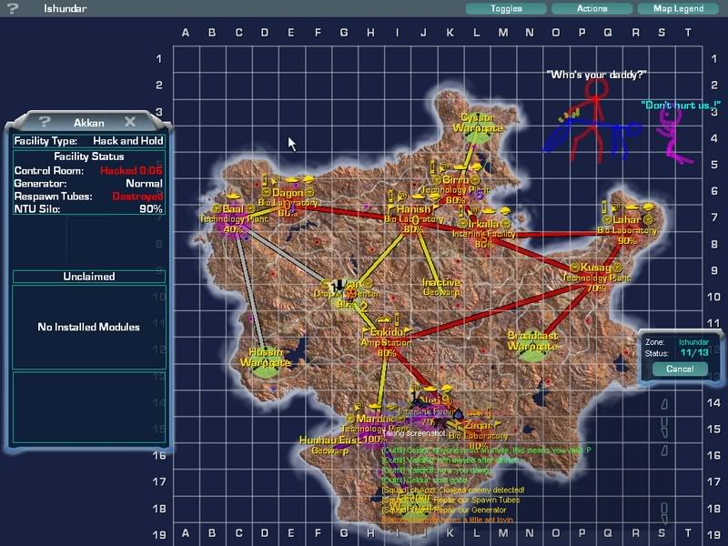Click the vehicle icon above Enkidu
This screenshot has height=546, width=728.
point(383,320)
